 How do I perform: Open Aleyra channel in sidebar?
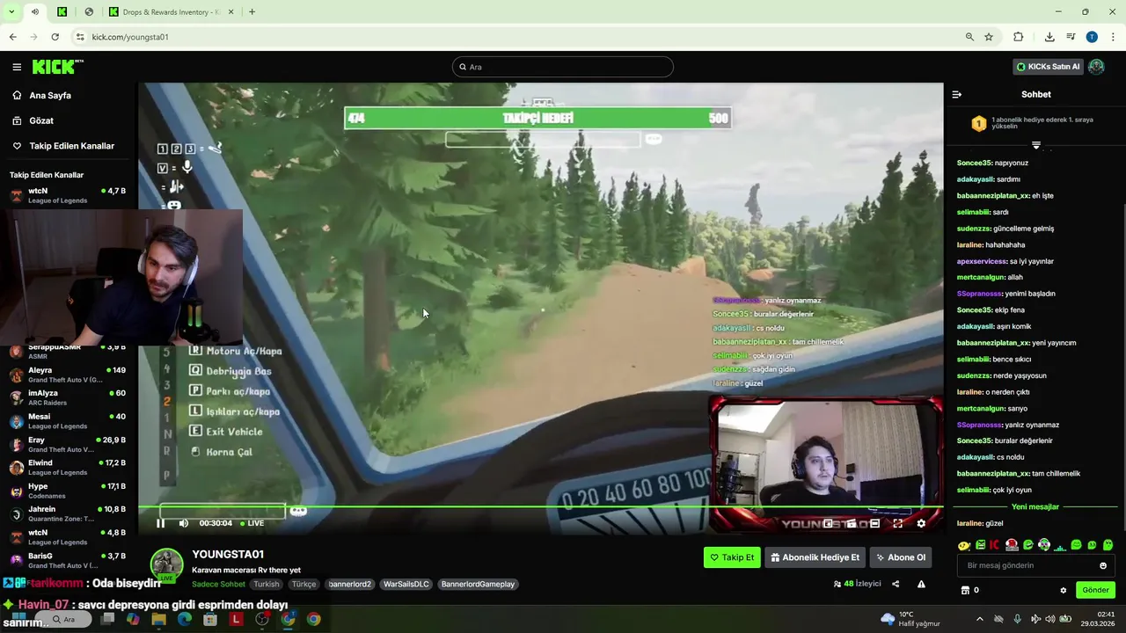click(69, 375)
